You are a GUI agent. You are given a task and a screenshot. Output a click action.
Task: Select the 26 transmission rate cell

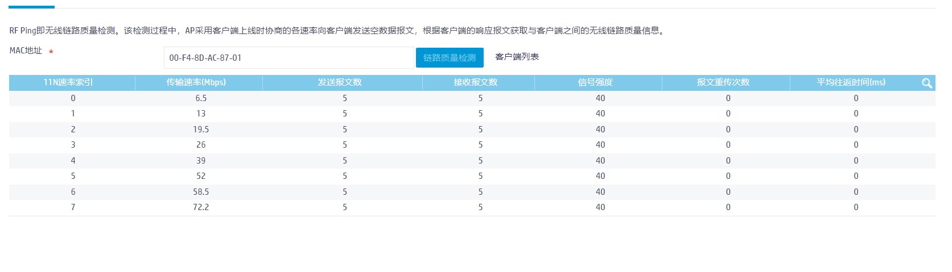point(201,145)
